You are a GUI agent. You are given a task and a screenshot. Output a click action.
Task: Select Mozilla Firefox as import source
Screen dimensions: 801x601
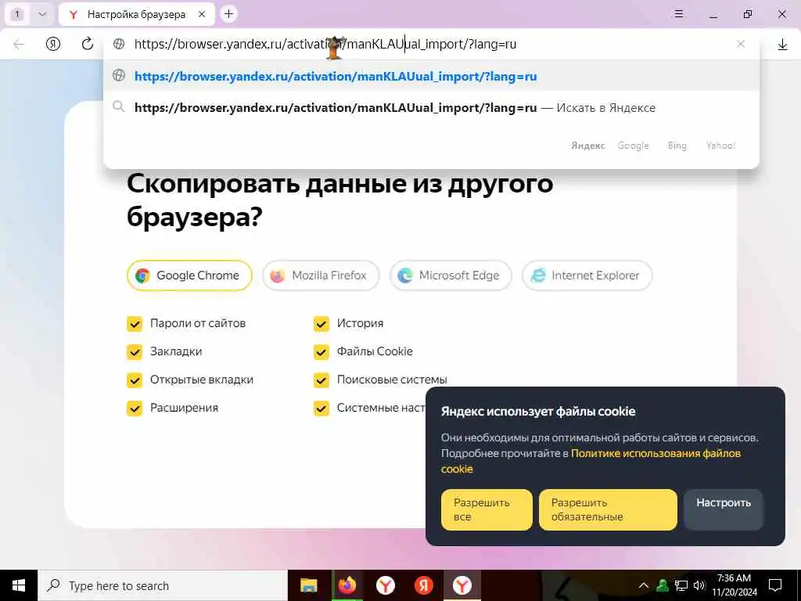[321, 275]
